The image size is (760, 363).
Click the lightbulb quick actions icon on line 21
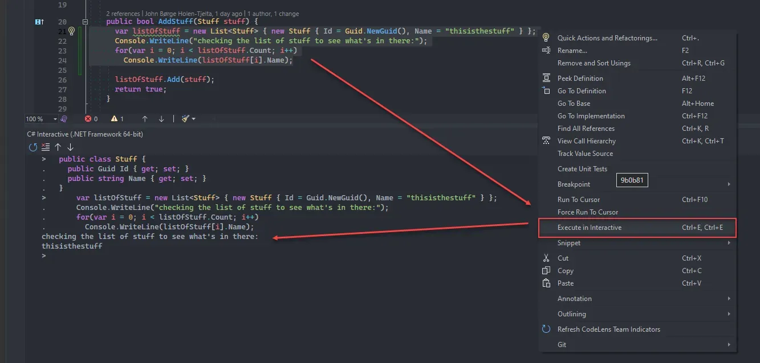click(x=71, y=31)
